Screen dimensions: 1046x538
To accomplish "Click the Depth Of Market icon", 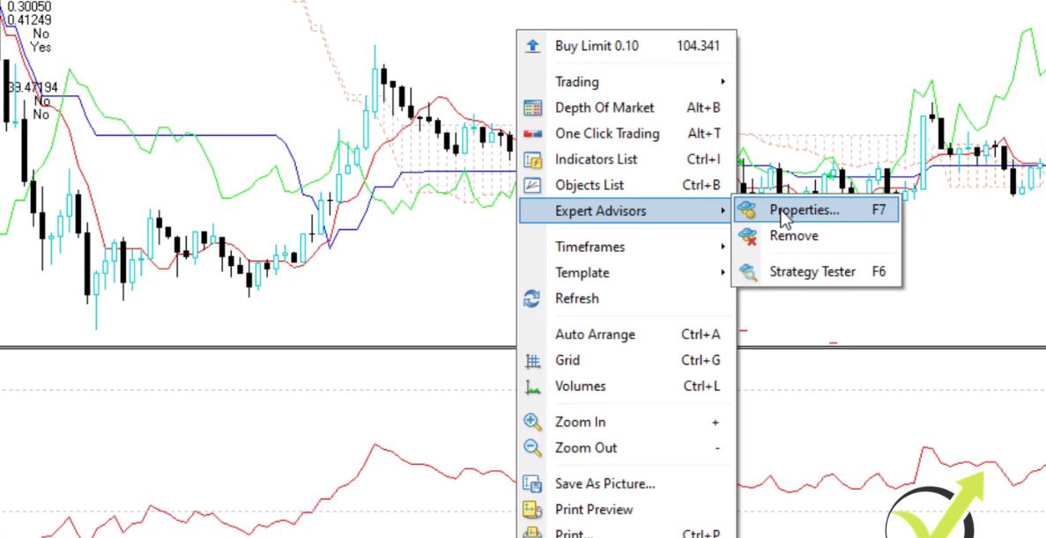I will coord(532,107).
